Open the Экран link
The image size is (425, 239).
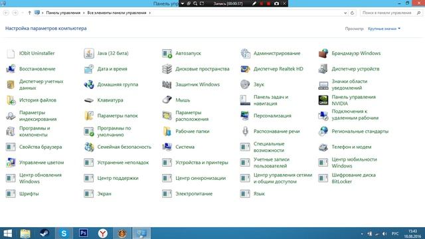tap(104, 194)
